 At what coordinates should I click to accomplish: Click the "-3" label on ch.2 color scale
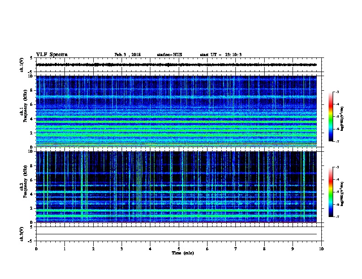[337, 167]
